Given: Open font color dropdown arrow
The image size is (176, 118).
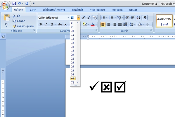Looking at the screenshot, I should click(96, 24).
